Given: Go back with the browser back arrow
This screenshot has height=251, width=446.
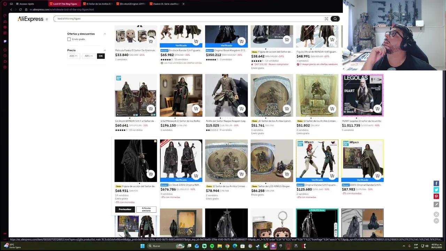Looking at the screenshot, I should 11,9.
